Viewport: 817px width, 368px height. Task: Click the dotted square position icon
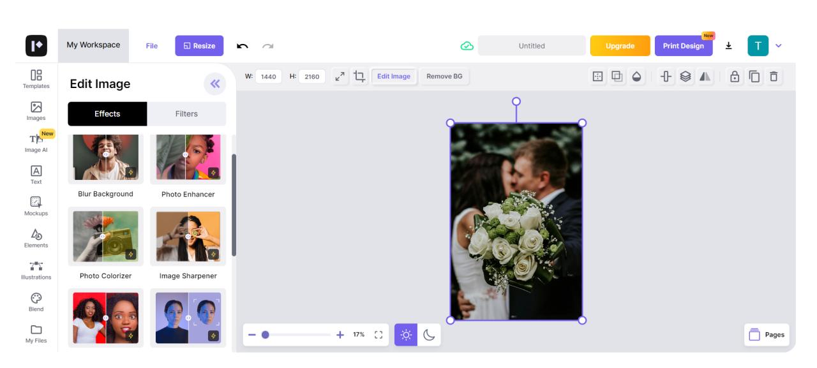598,77
